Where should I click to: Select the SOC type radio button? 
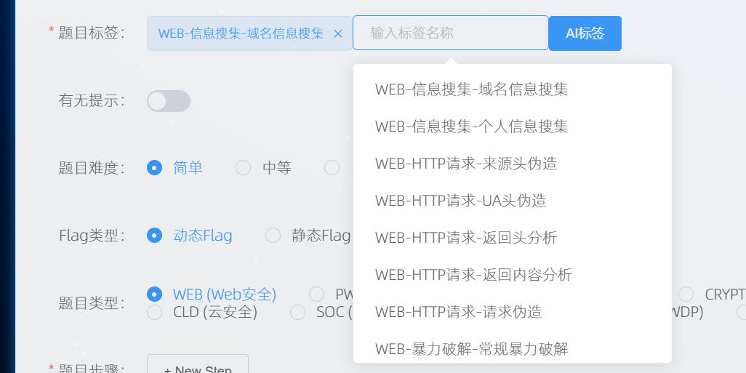[x=297, y=313]
